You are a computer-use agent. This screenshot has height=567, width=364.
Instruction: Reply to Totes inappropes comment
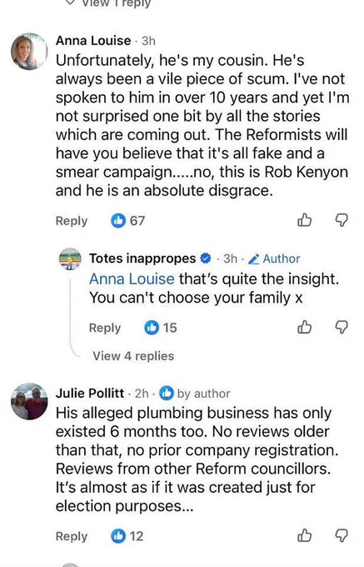pos(105,328)
